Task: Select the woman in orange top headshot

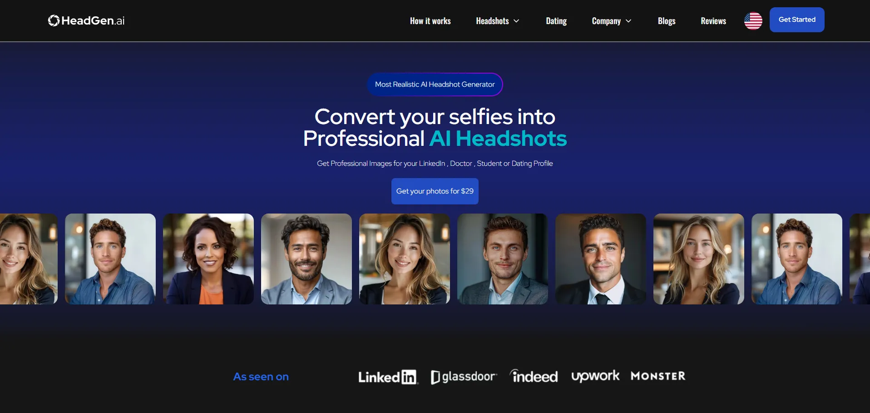Action: pyautogui.click(x=208, y=259)
